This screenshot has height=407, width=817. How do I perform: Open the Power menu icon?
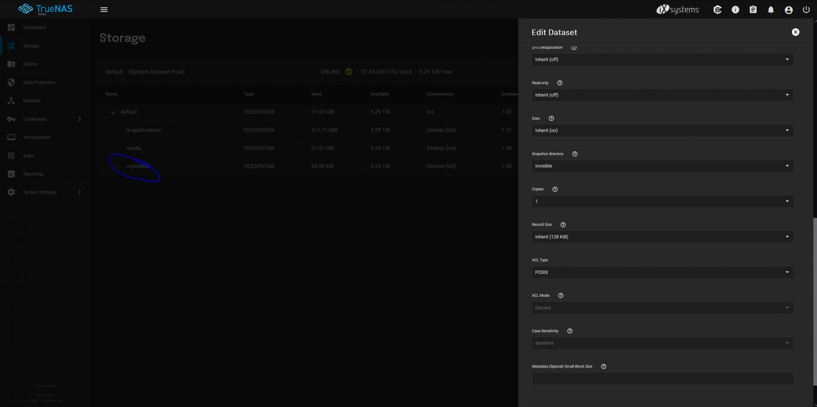[x=806, y=9]
